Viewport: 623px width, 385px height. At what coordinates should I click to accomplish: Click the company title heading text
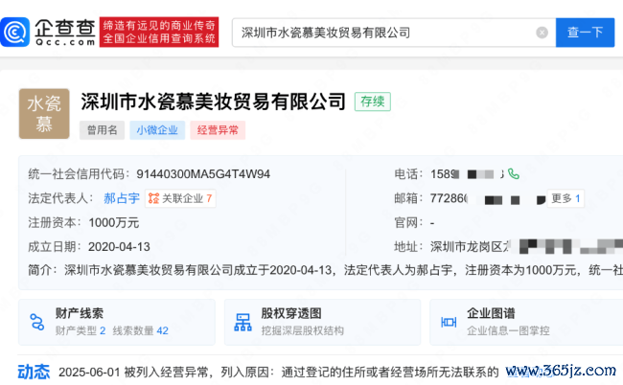coord(214,102)
